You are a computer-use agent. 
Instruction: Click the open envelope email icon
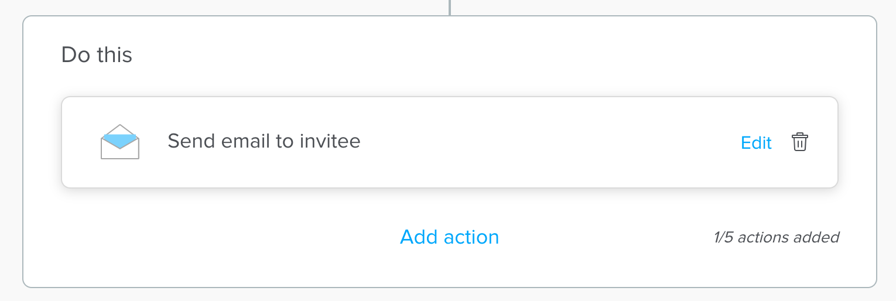coord(120,142)
